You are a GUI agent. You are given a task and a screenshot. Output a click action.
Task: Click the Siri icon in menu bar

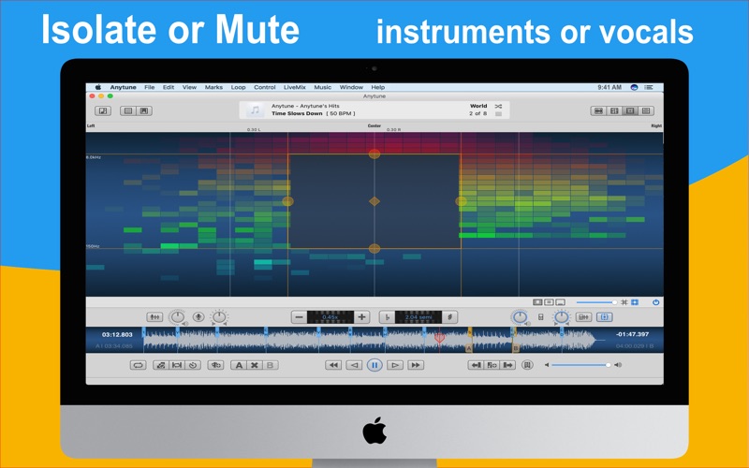pos(635,87)
